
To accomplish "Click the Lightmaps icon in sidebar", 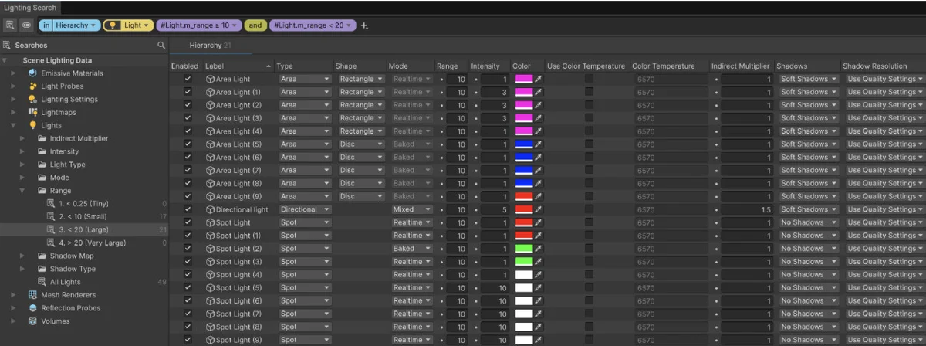I will (x=33, y=112).
